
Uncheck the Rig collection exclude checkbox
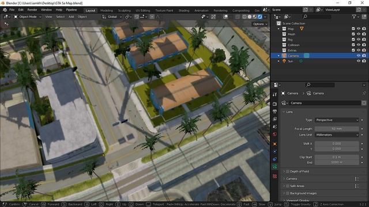353,40
